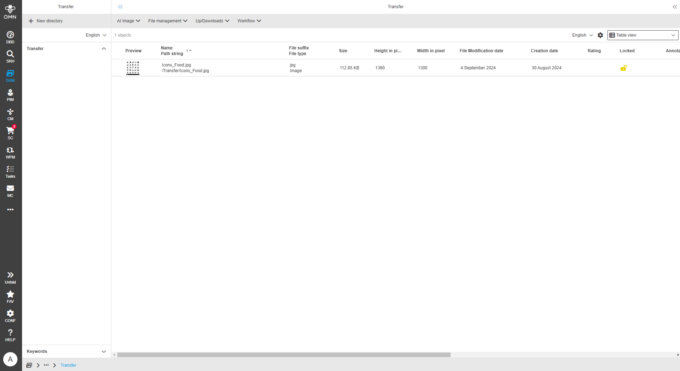
Task: Click the Icons_Food.jpg preview thumbnail
Action: pyautogui.click(x=133, y=68)
